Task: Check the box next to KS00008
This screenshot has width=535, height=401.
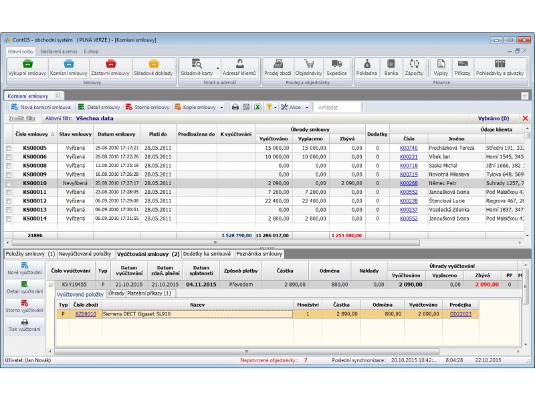Action: 9,165
